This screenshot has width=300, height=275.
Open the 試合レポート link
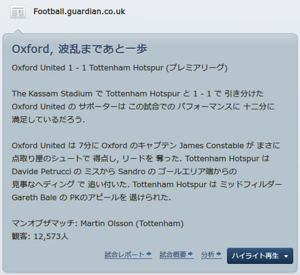124,255
